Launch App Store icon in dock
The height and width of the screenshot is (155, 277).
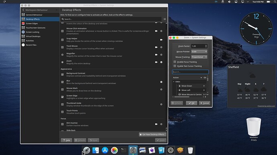click(x=105, y=150)
